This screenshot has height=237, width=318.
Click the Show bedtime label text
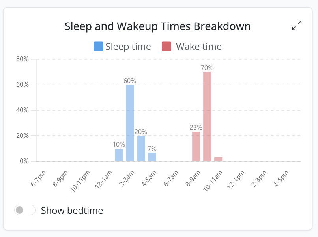72,211
